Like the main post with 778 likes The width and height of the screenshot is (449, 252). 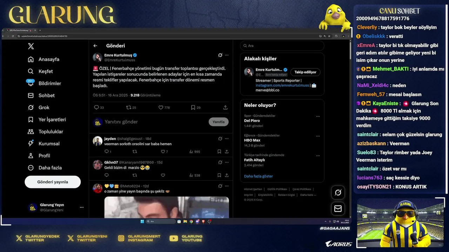[164, 107]
